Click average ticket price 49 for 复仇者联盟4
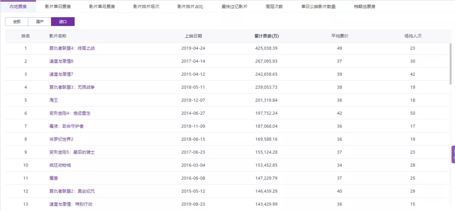This screenshot has width=455, height=211. pos(340,48)
